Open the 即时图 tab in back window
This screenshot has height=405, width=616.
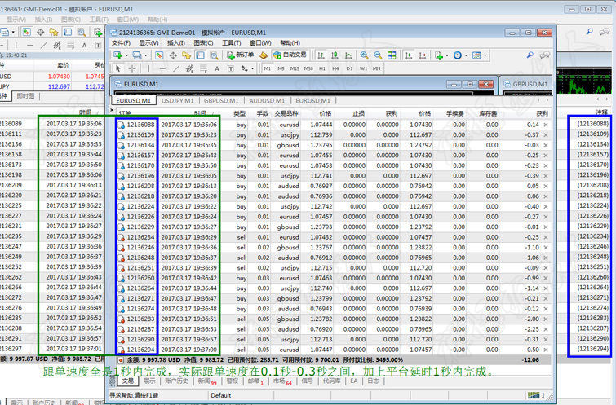tap(26, 96)
